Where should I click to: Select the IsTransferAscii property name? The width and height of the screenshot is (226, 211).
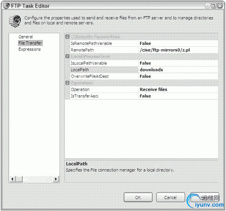click(x=84, y=96)
